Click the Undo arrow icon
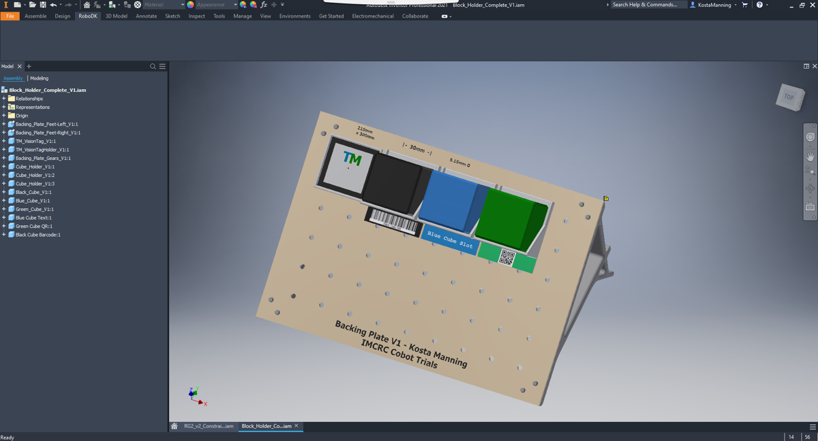 click(x=53, y=5)
